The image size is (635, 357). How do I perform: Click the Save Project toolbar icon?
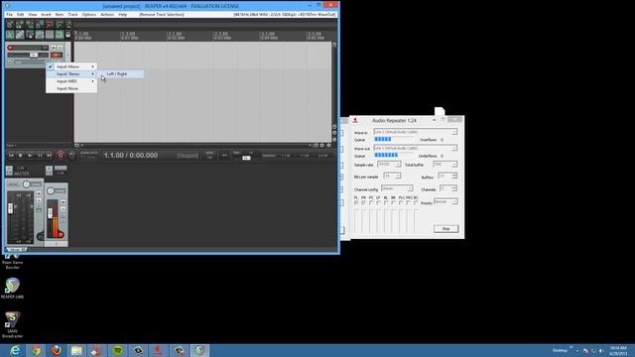30,24
